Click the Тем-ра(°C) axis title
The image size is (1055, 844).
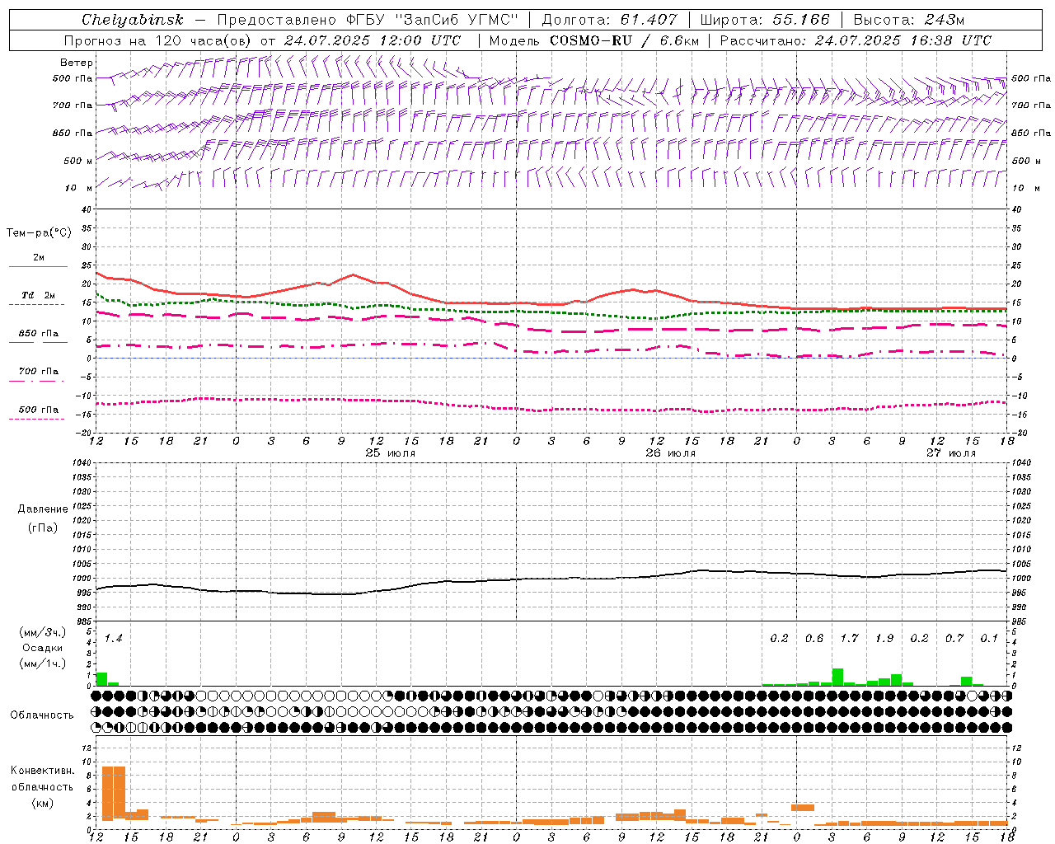click(x=39, y=233)
